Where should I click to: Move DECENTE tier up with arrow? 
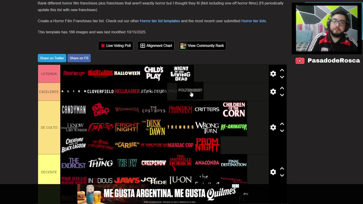(x=282, y=169)
